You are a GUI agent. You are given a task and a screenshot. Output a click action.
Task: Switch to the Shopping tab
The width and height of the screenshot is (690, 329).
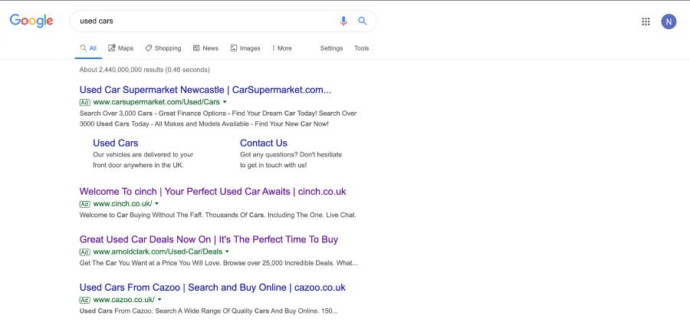pos(163,48)
